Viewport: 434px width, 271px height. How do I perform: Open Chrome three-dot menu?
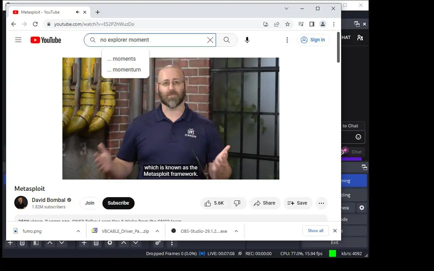click(334, 24)
